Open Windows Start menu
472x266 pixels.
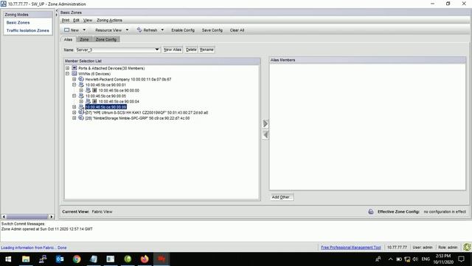pyautogui.click(x=8, y=259)
